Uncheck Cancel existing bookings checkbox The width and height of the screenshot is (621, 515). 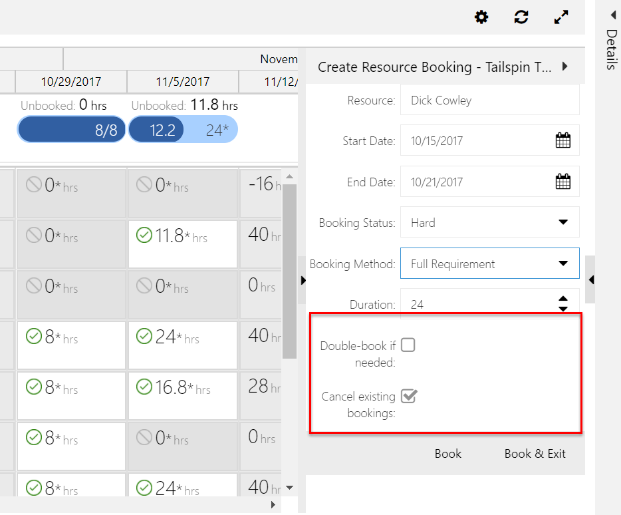(x=408, y=396)
